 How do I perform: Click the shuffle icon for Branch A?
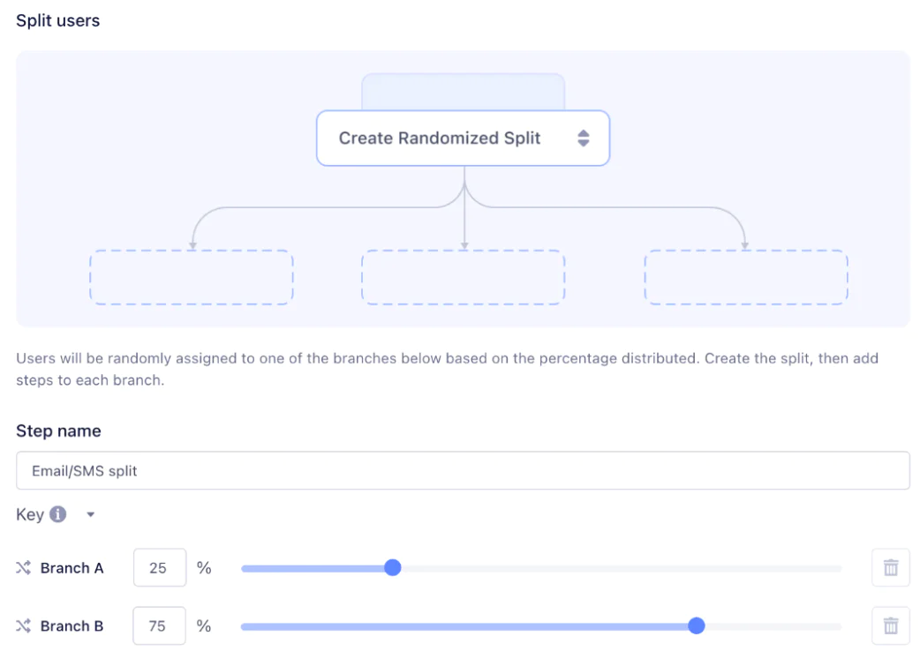point(24,568)
